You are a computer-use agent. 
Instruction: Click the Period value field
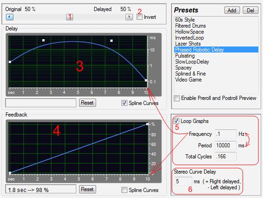226,145
